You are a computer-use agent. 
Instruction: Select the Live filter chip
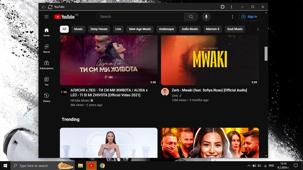click(118, 29)
